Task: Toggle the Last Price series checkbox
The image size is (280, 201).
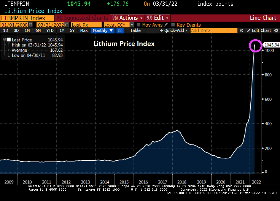Action: pyautogui.click(x=8, y=40)
